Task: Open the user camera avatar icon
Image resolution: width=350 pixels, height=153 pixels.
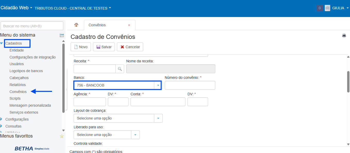Action: click(x=327, y=8)
